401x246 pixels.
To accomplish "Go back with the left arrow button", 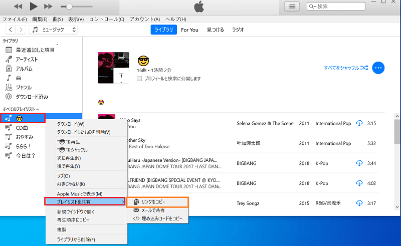I will 11,30.
